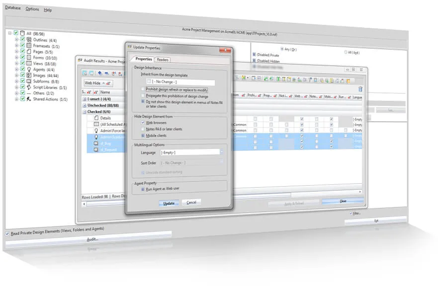This screenshot has height=288, width=438.
Task: Click the Shared Actions lightning icon
Action: click(x=29, y=99)
